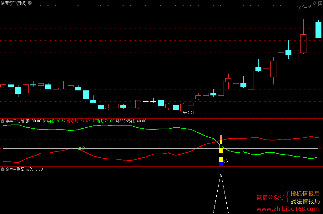The image size is (323, 214).
Task: Click the 3.08 high price label
Action: click(x=300, y=8)
